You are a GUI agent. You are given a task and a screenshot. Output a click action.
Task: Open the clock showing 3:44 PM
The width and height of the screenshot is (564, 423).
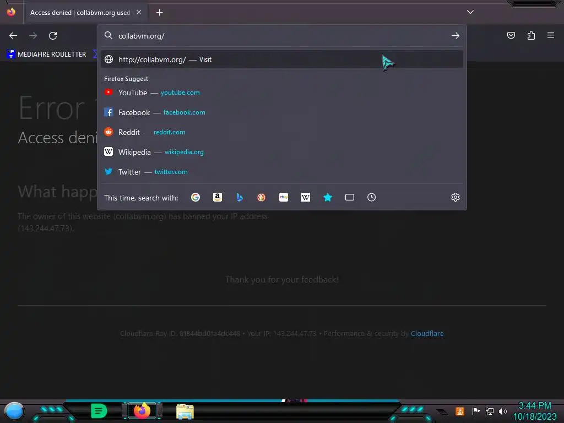point(534,411)
